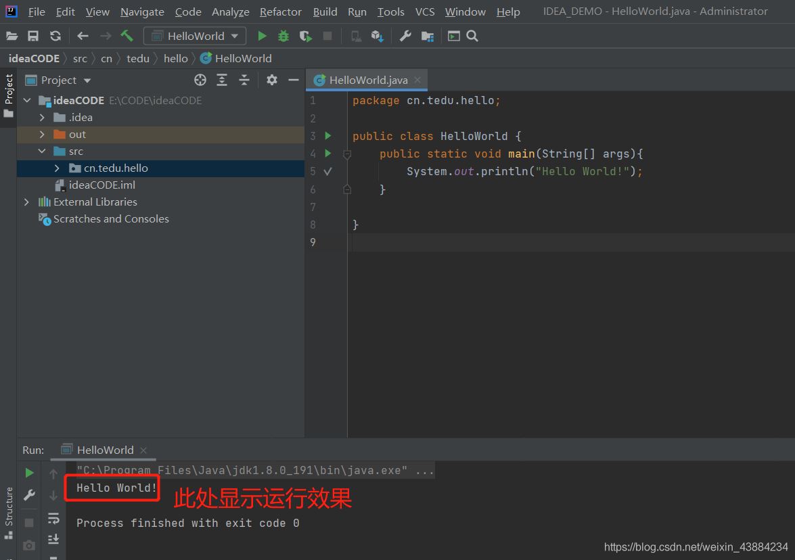Image resolution: width=795 pixels, height=560 pixels.
Task: Click Select Opened File target icon
Action: pos(200,80)
